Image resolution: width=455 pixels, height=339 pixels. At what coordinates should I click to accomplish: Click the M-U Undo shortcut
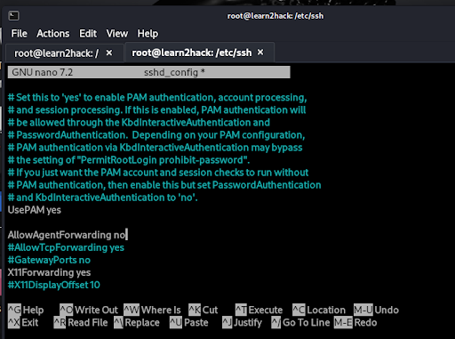tap(376, 310)
